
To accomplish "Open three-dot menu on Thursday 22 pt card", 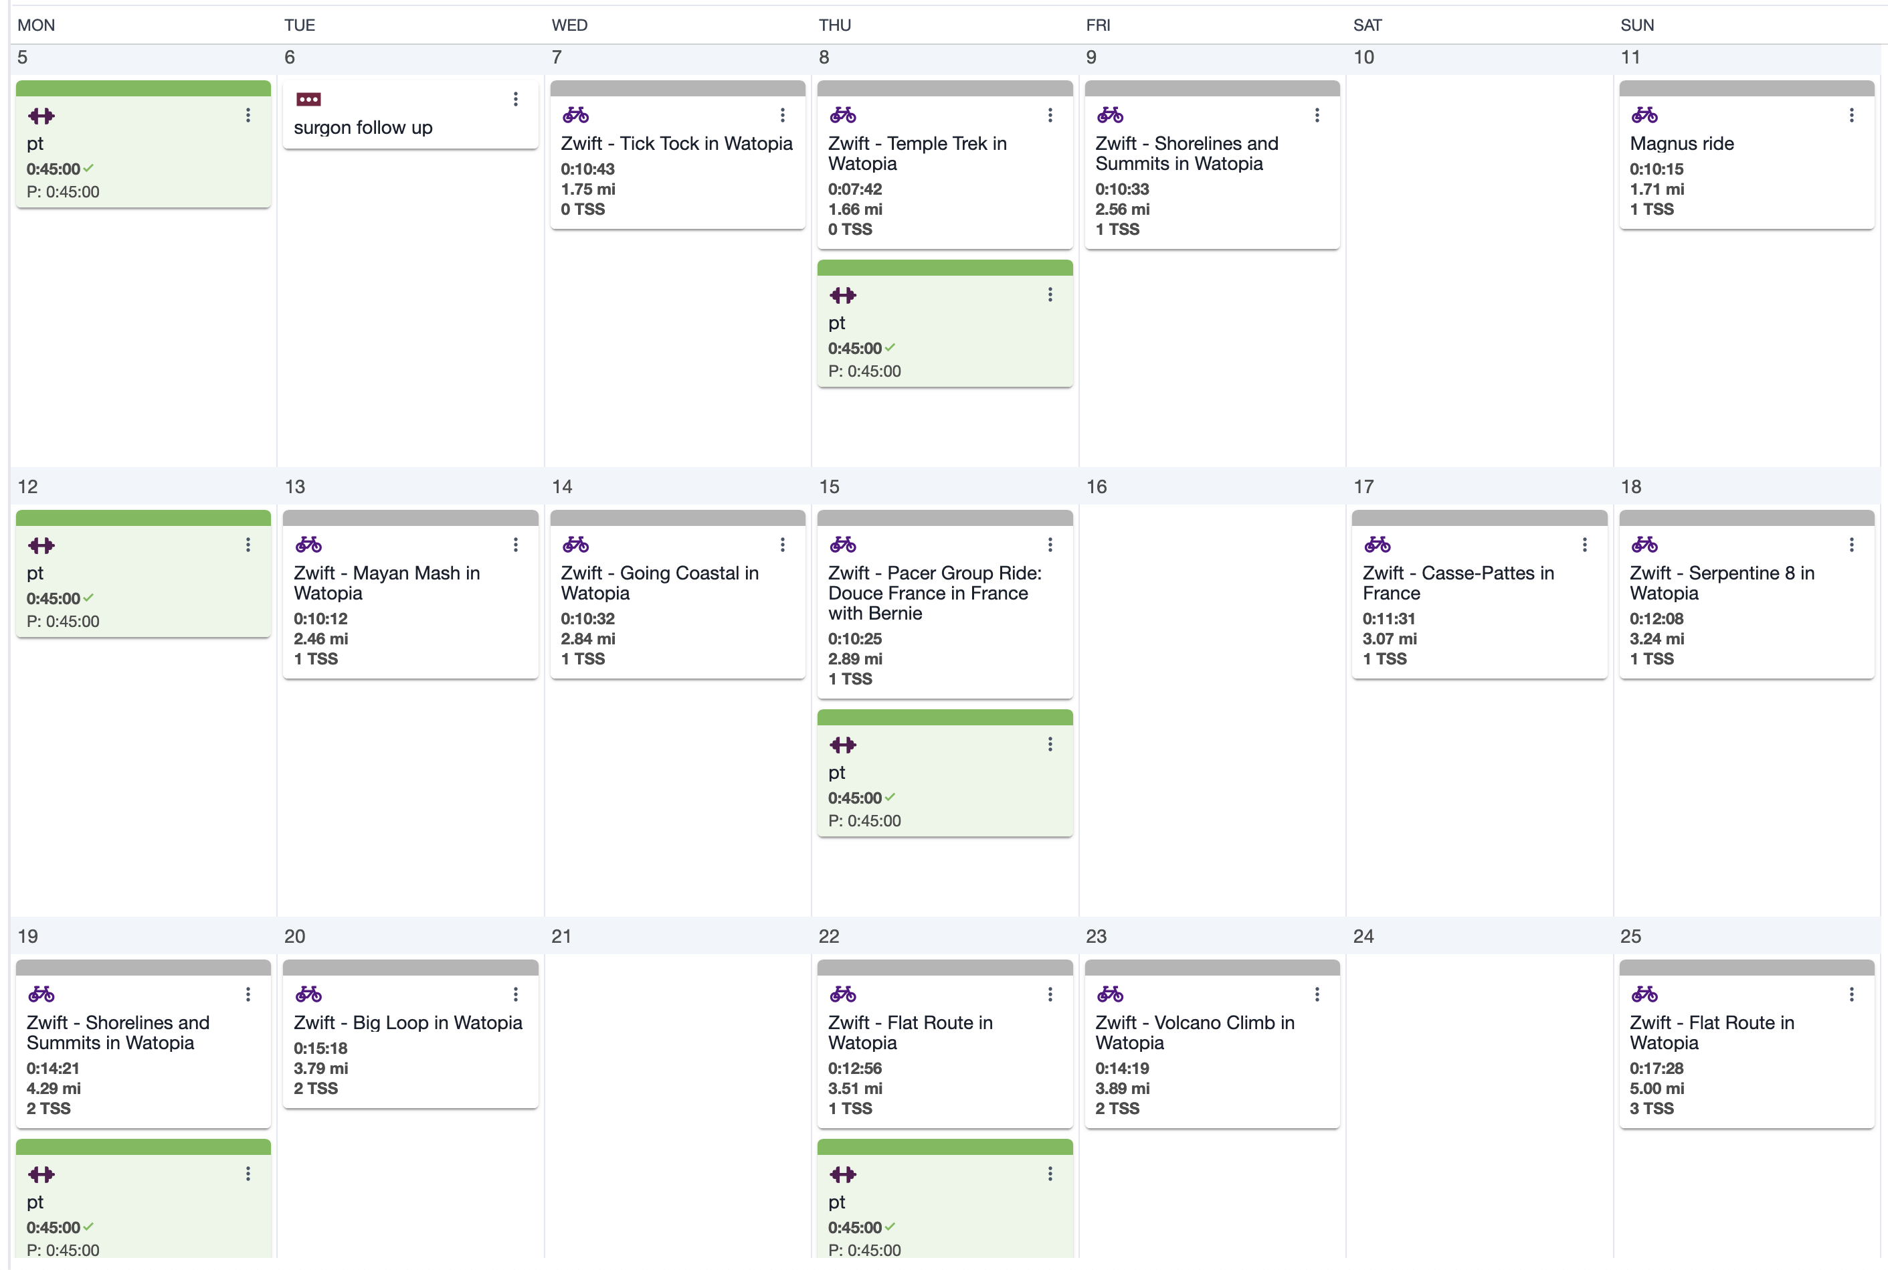I will 1050,1174.
